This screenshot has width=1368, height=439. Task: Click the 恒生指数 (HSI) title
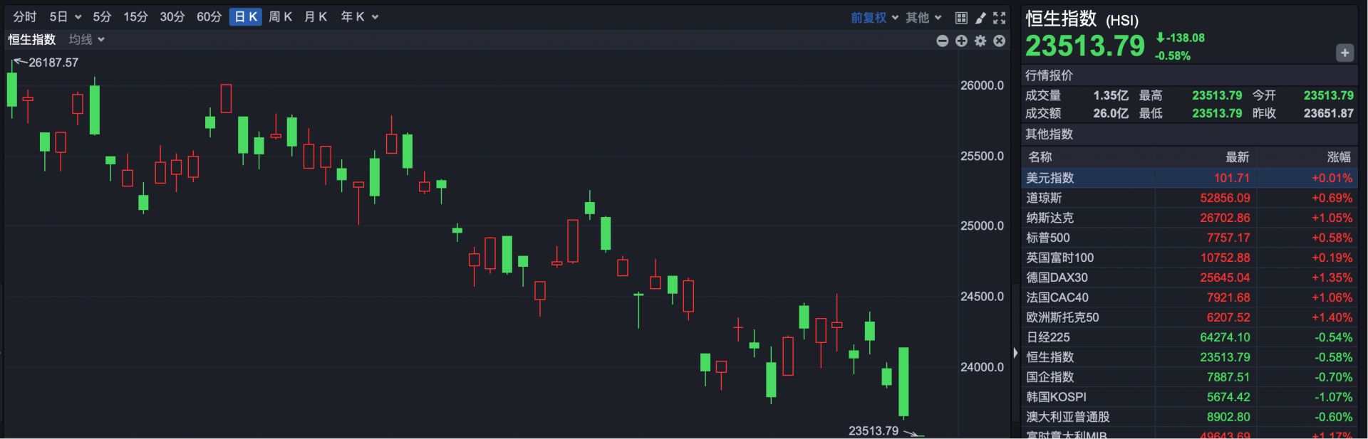[1082, 18]
